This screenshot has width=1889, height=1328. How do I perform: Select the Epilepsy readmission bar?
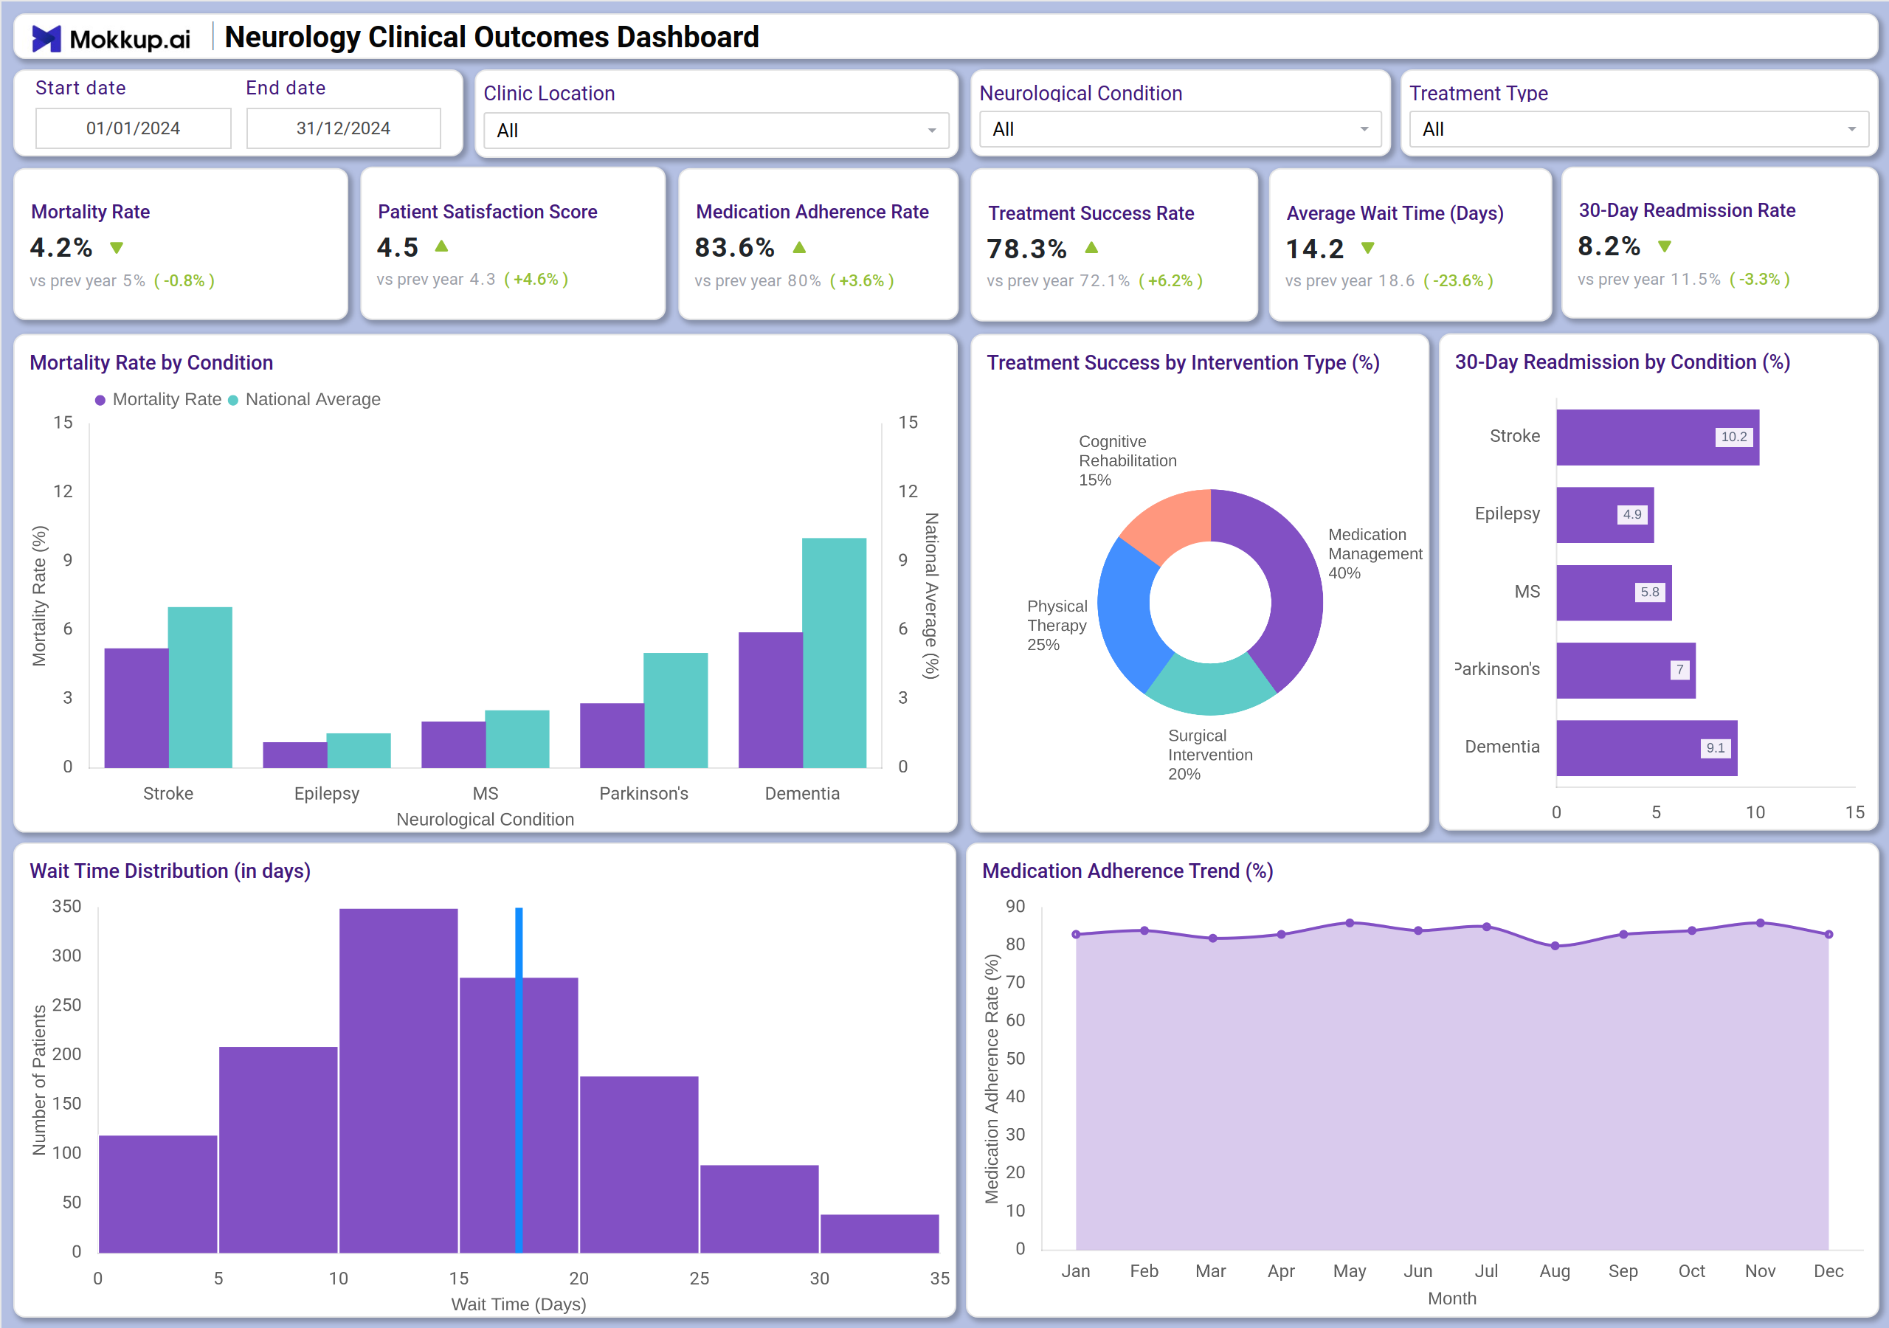click(1605, 515)
